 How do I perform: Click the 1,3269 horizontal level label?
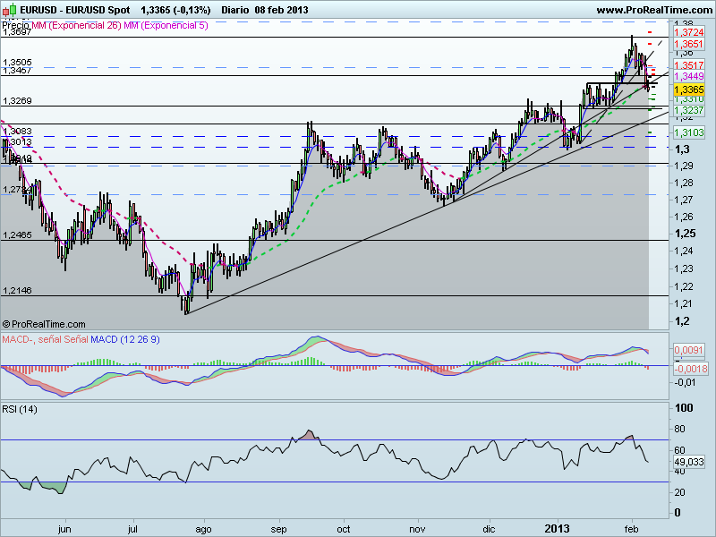(x=17, y=101)
